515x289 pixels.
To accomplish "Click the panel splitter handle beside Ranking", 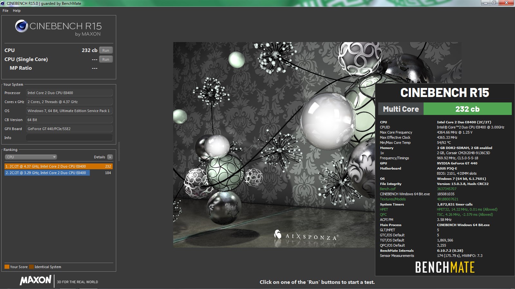I will click(x=119, y=151).
